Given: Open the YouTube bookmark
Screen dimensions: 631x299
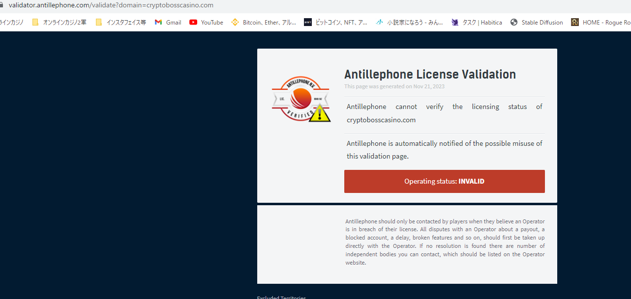Looking at the screenshot, I should tap(206, 22).
